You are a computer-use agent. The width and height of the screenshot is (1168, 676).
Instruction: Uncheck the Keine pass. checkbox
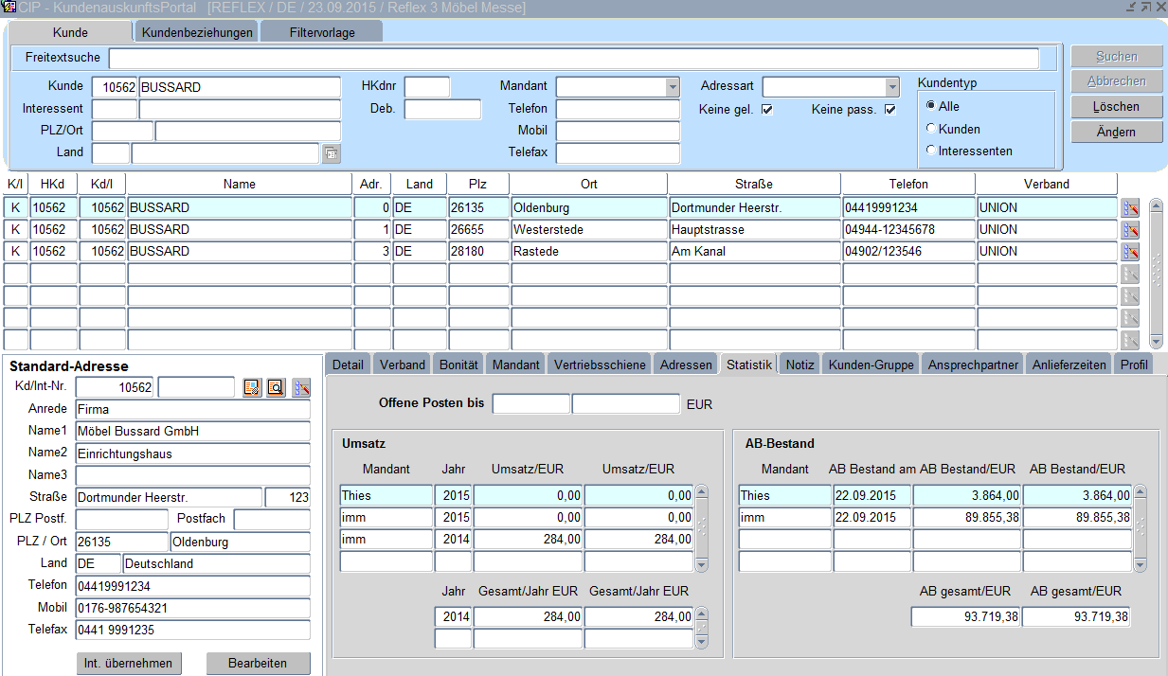click(x=889, y=109)
